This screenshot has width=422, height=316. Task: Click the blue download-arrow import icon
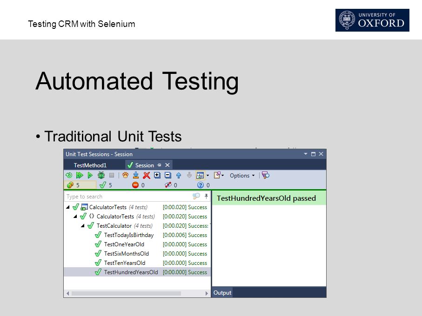[136, 176]
